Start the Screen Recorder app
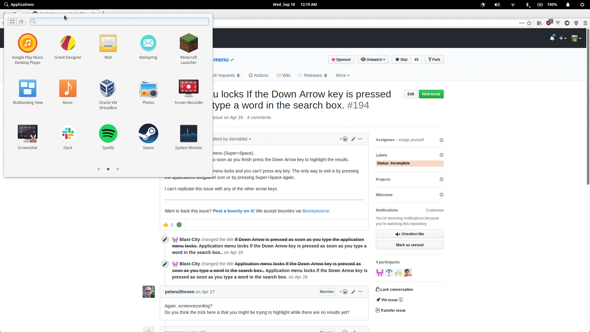This screenshot has height=332, width=590. click(188, 89)
